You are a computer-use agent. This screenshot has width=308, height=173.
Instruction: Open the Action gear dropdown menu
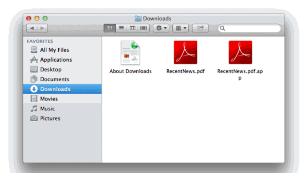161,28
